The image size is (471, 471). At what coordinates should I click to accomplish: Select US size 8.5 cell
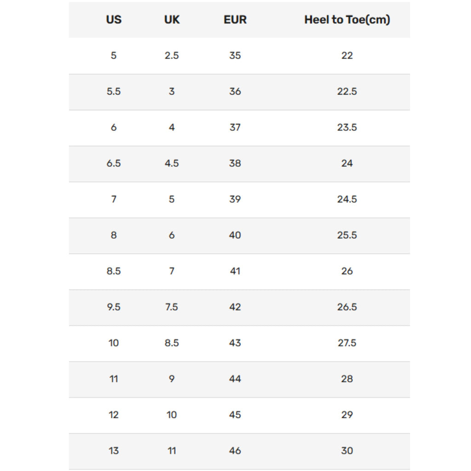point(114,271)
